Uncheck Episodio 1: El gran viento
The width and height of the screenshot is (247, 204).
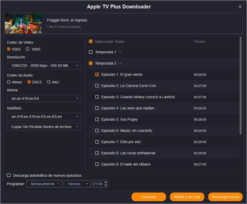(x=97, y=75)
